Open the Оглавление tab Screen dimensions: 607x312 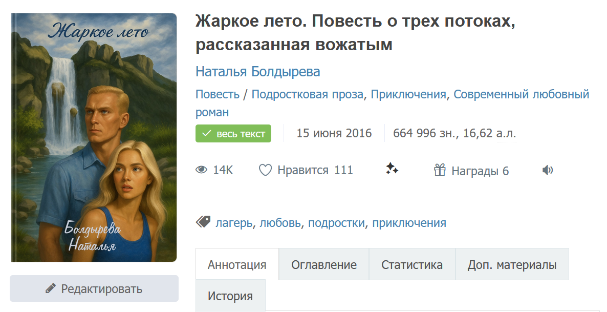[x=324, y=265]
